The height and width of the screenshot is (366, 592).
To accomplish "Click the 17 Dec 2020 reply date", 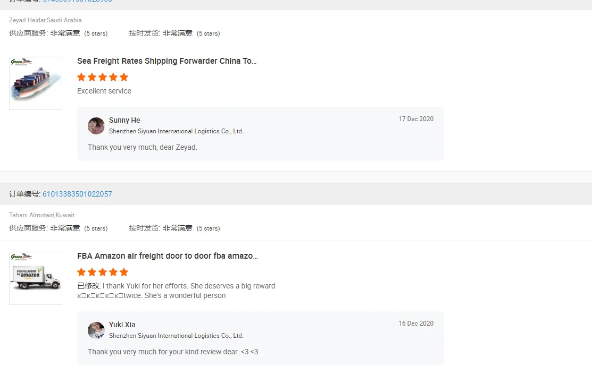I will [416, 119].
